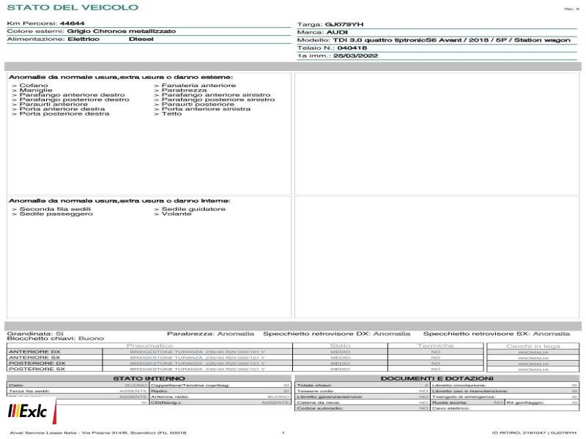Click the internal anomalies section heading
Screen dimensions: 586x439
[119, 200]
